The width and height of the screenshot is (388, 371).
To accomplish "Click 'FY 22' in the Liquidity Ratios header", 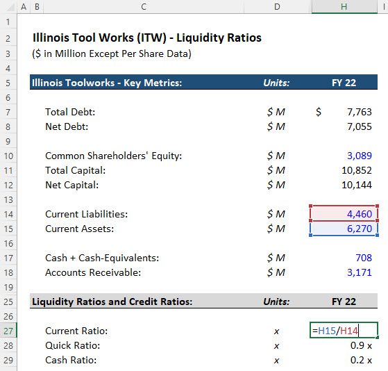I will point(344,302).
